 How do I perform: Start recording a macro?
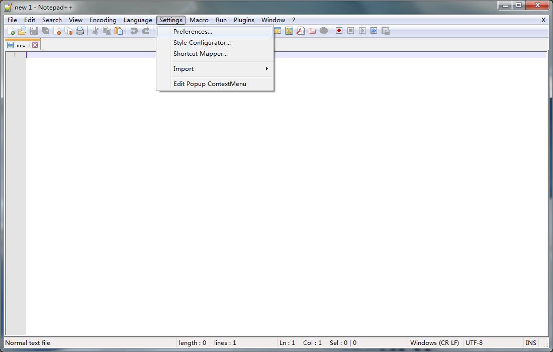click(x=339, y=31)
